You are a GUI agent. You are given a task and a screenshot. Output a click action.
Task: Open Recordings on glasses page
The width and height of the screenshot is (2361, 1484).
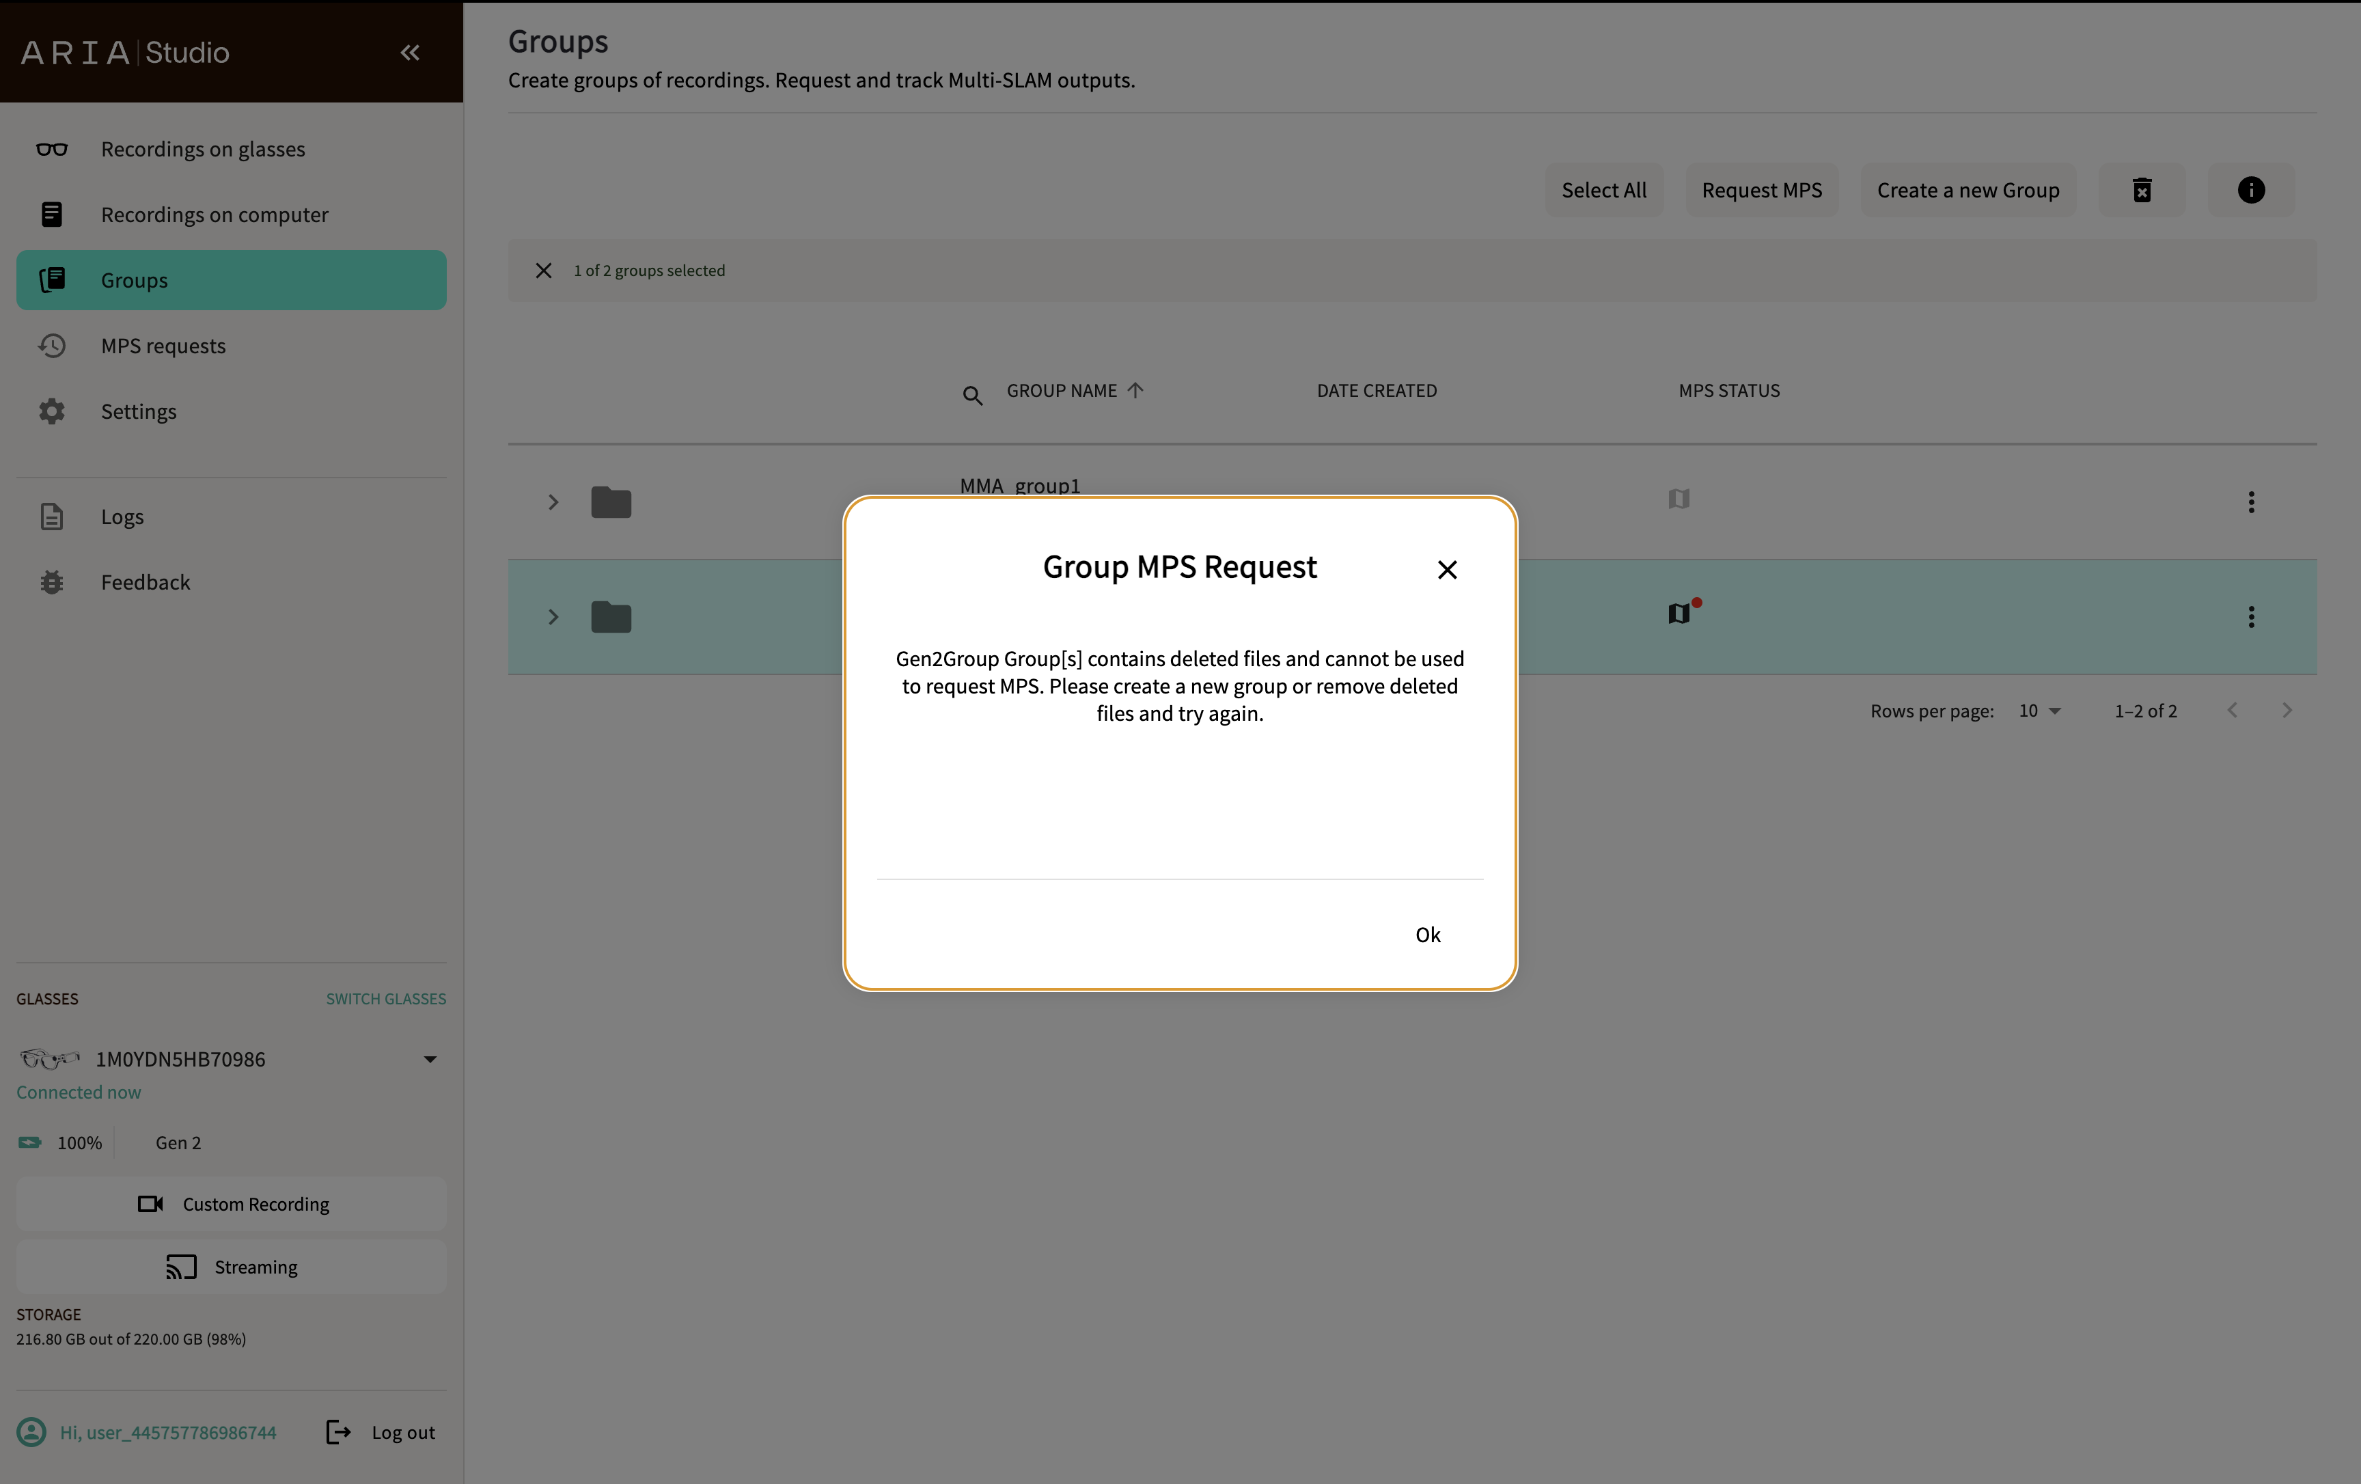click(232, 149)
